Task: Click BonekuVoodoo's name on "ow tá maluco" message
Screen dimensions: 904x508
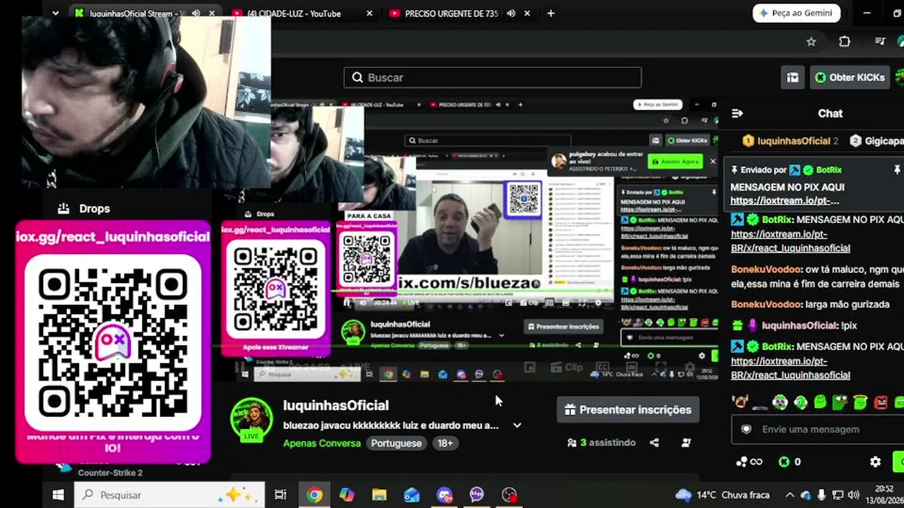Action: click(766, 270)
